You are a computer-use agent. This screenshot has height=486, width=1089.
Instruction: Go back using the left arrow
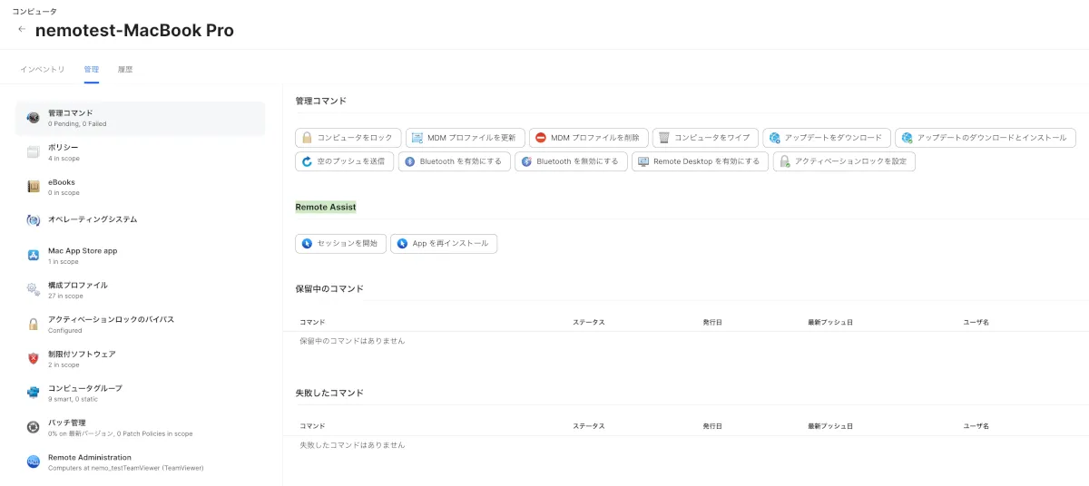22,29
